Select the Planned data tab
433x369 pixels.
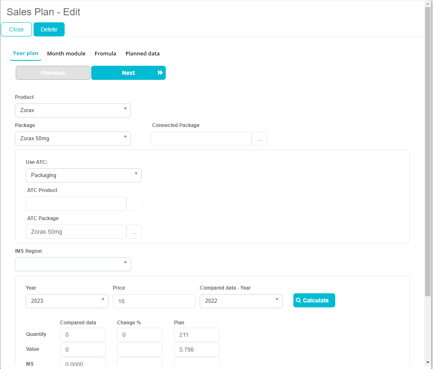[143, 54]
